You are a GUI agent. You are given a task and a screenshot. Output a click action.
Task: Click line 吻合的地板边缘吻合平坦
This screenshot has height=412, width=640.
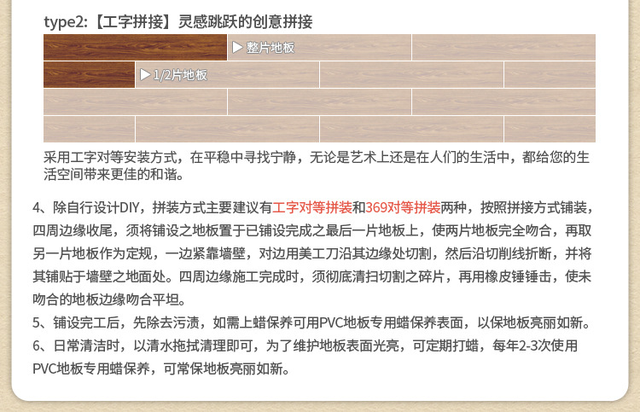point(109,299)
